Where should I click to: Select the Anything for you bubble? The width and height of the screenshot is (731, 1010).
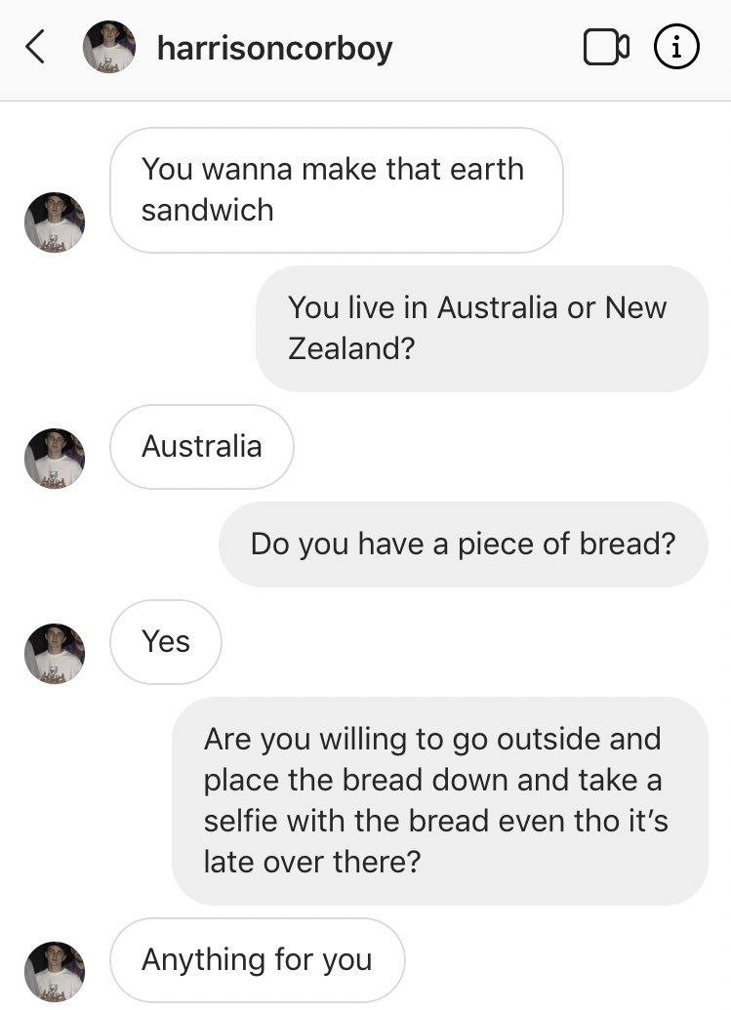[x=258, y=959]
